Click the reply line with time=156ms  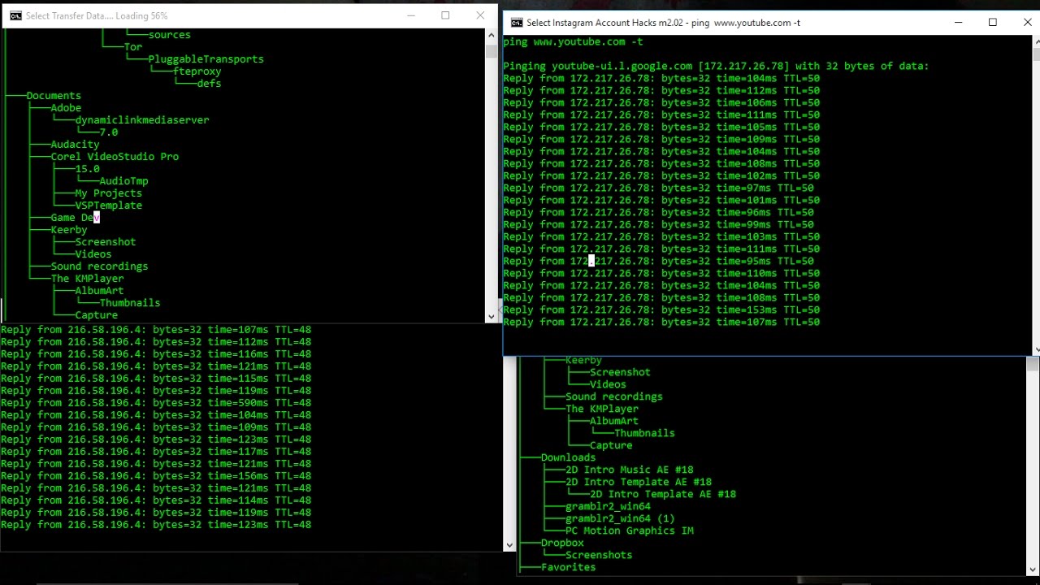point(156,476)
